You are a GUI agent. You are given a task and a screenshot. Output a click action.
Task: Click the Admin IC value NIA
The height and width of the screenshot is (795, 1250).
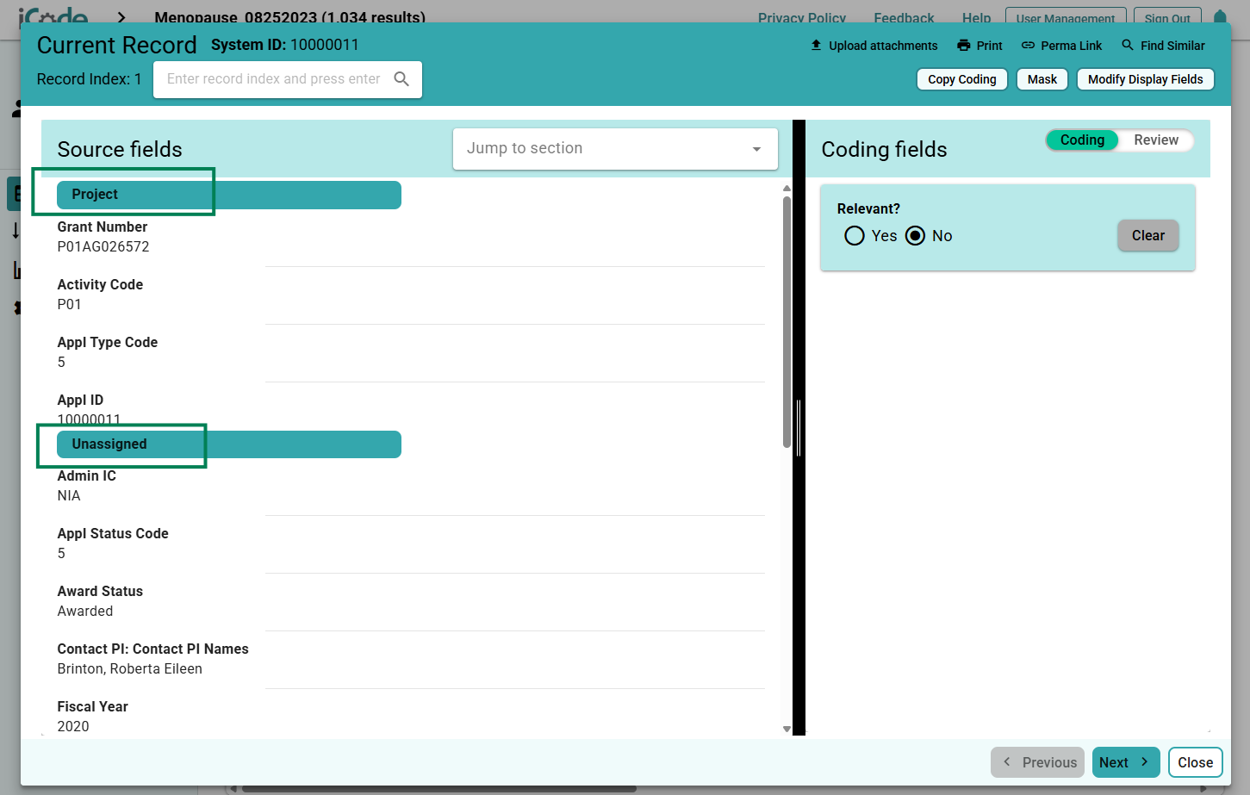pos(69,496)
